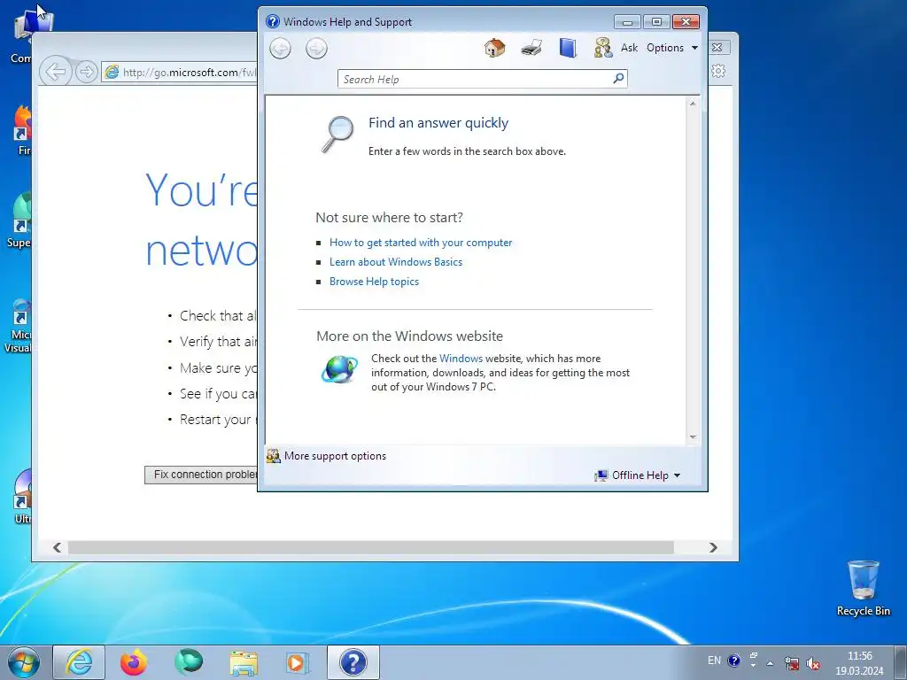Open the Options dropdown menu

point(672,48)
